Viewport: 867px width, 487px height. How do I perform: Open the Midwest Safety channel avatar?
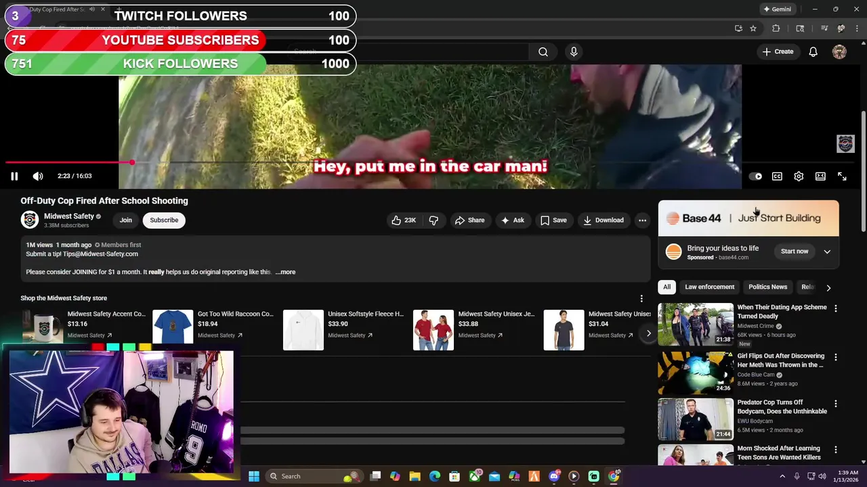coord(30,220)
